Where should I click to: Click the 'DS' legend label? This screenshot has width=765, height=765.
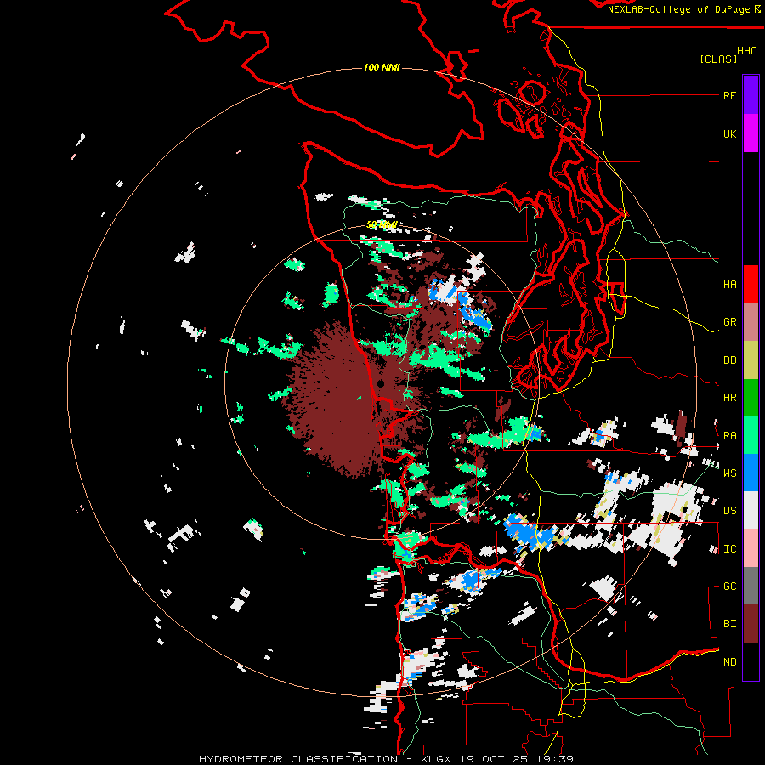pos(729,511)
